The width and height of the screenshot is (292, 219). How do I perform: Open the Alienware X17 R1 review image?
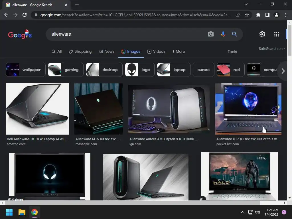(x=248, y=109)
